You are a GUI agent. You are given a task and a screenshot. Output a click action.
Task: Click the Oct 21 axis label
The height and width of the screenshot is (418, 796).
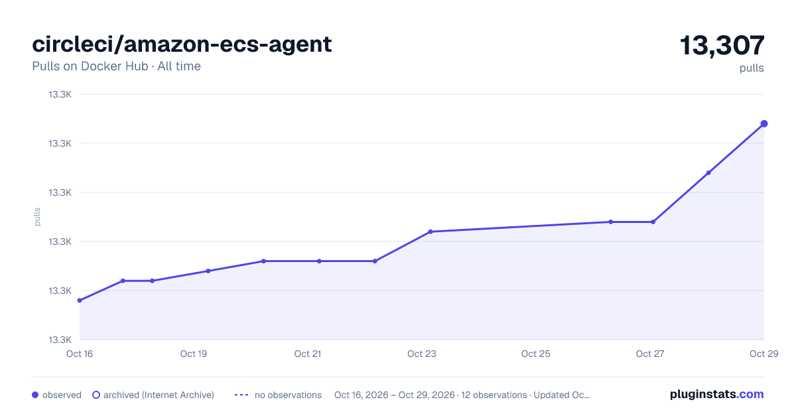click(308, 354)
